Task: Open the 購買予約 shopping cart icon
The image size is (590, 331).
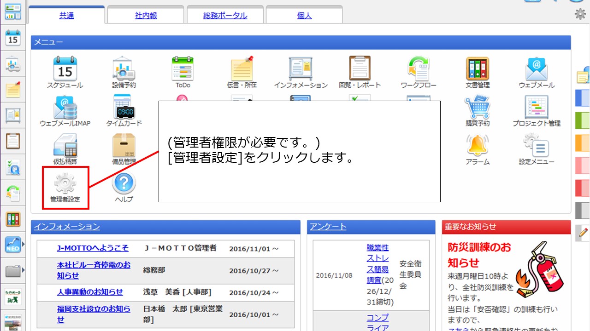Action: [x=477, y=108]
